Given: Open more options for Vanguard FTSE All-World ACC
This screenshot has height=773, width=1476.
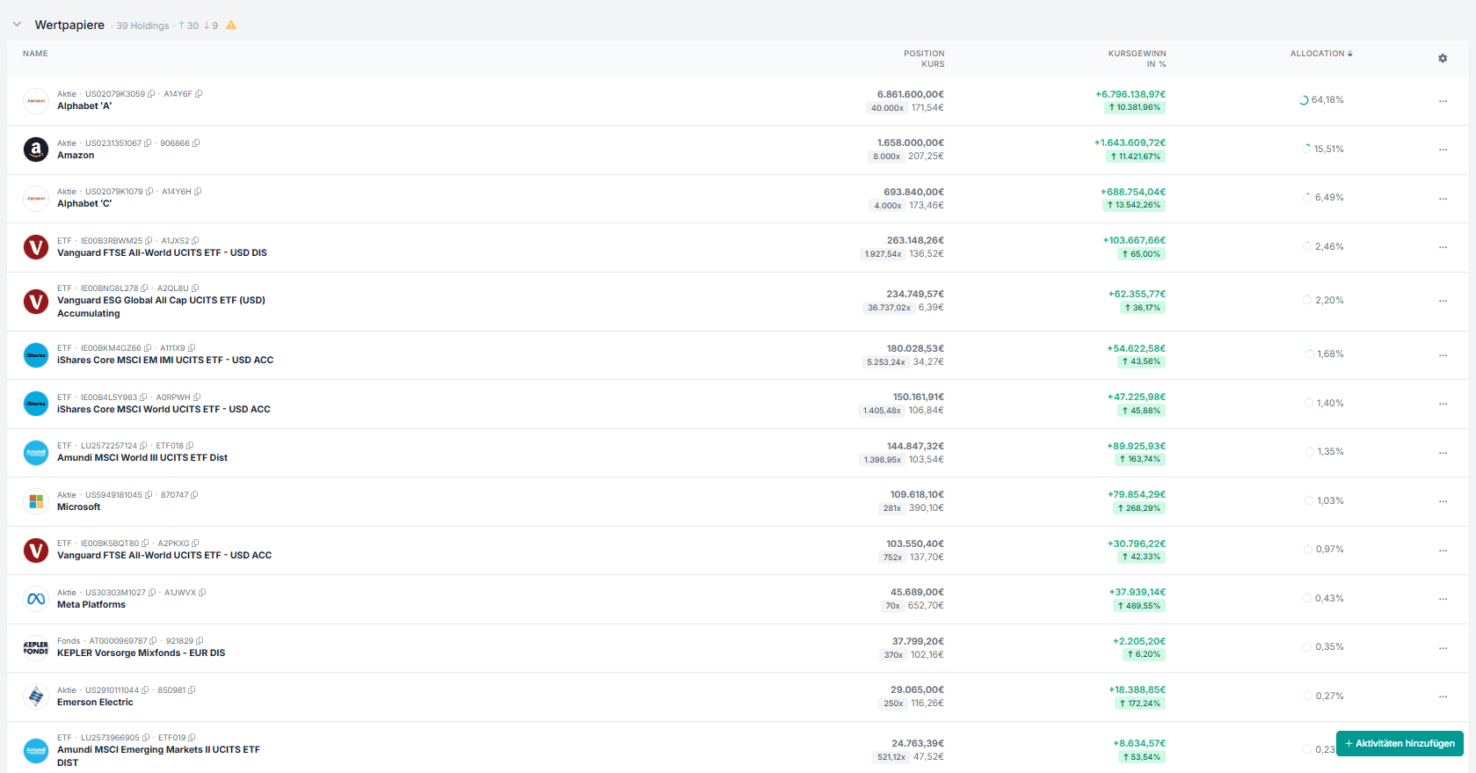Looking at the screenshot, I should pyautogui.click(x=1443, y=551).
